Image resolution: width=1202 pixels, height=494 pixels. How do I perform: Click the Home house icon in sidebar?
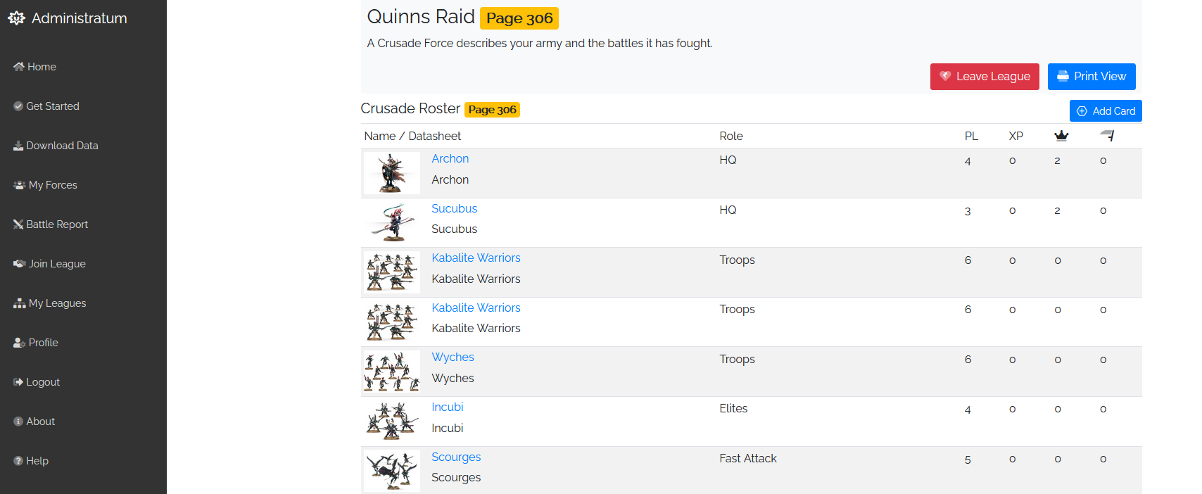click(19, 67)
